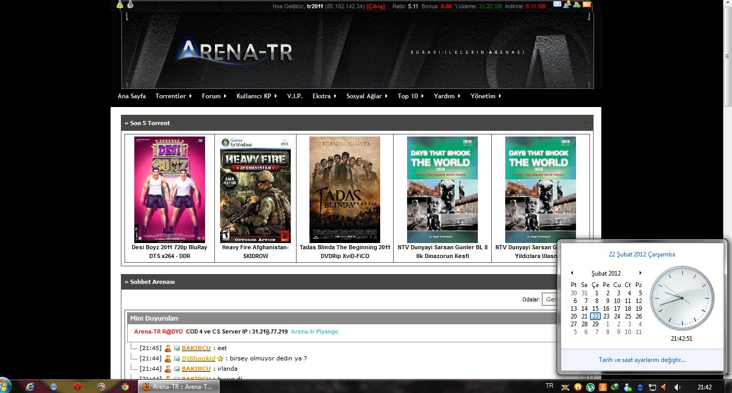Open the inbox envelope icon in header

click(557, 4)
